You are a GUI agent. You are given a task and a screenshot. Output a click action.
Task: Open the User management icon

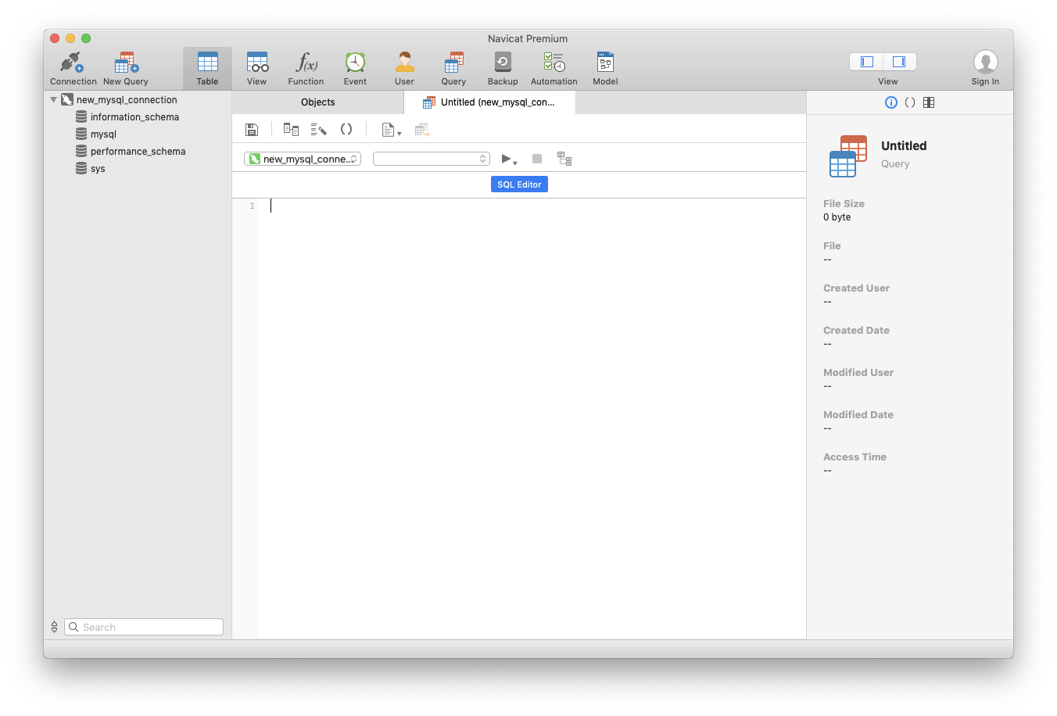[404, 69]
